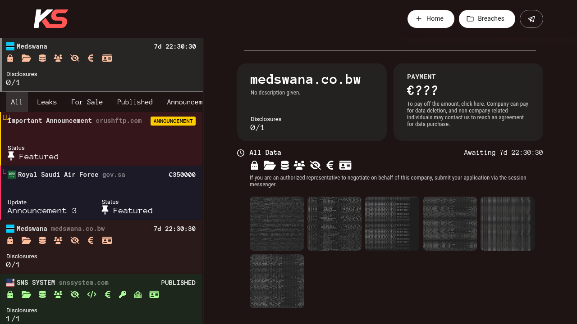Click the paper plane messenger button
The height and width of the screenshot is (324, 577).
coord(531,18)
